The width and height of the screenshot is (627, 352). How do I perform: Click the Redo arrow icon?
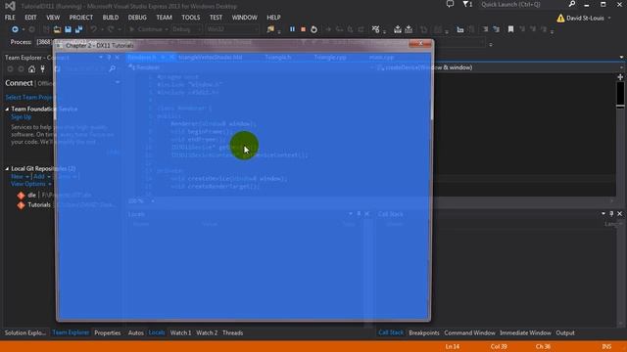[111, 29]
